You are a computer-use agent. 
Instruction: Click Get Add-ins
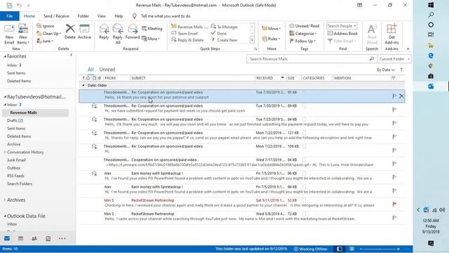pos(391,34)
